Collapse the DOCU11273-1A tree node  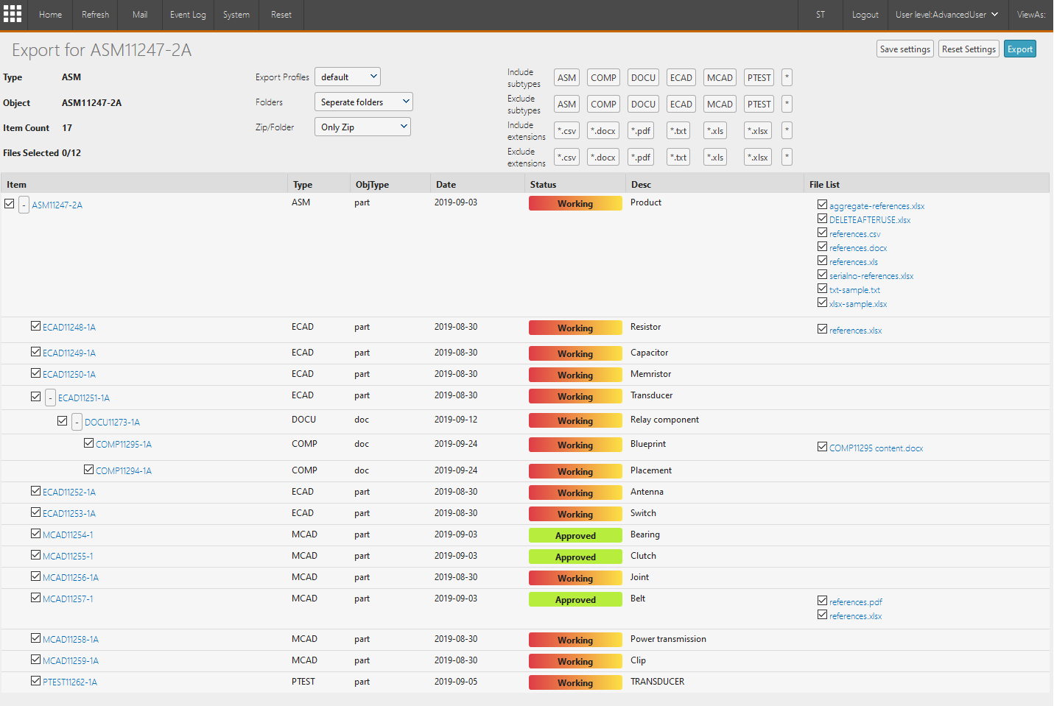77,422
